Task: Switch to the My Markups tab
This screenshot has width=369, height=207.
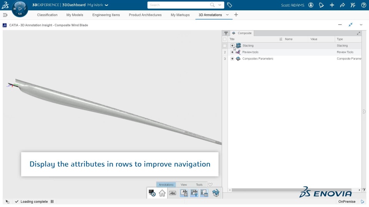Action: [x=180, y=15]
